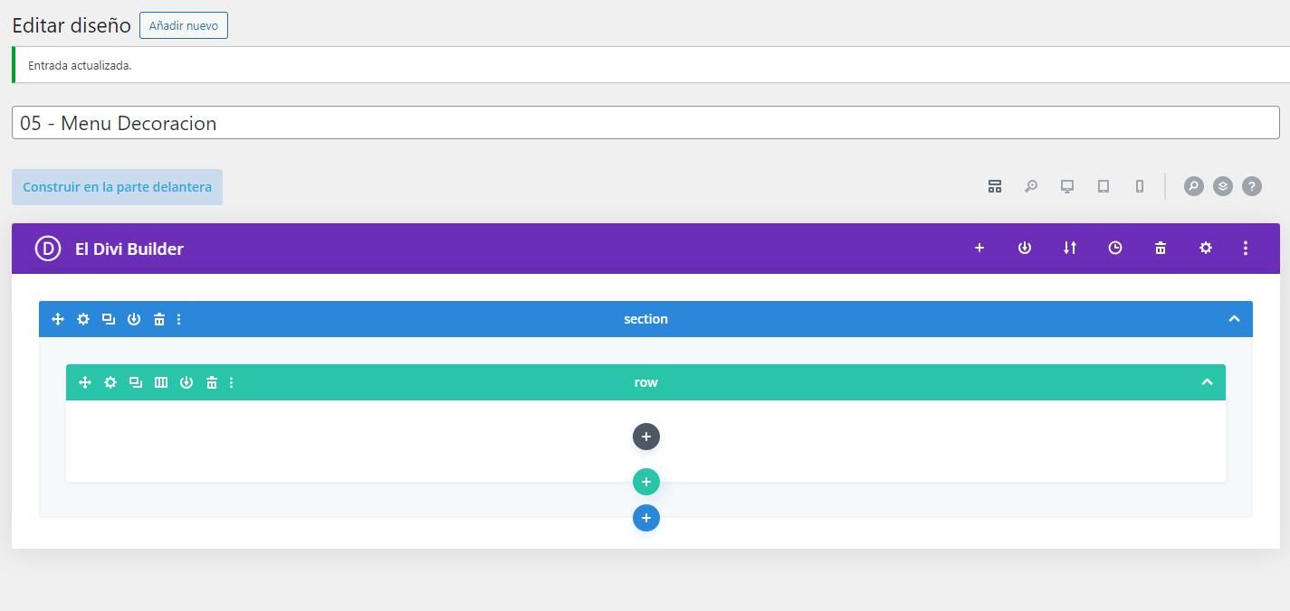Open editing history clock icon

[x=1115, y=248]
